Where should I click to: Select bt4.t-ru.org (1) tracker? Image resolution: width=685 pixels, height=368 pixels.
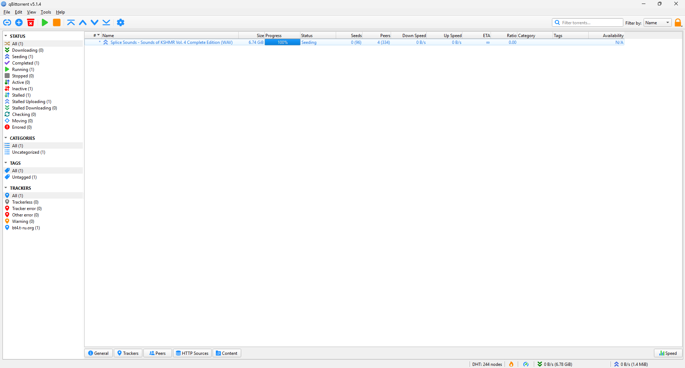26,228
